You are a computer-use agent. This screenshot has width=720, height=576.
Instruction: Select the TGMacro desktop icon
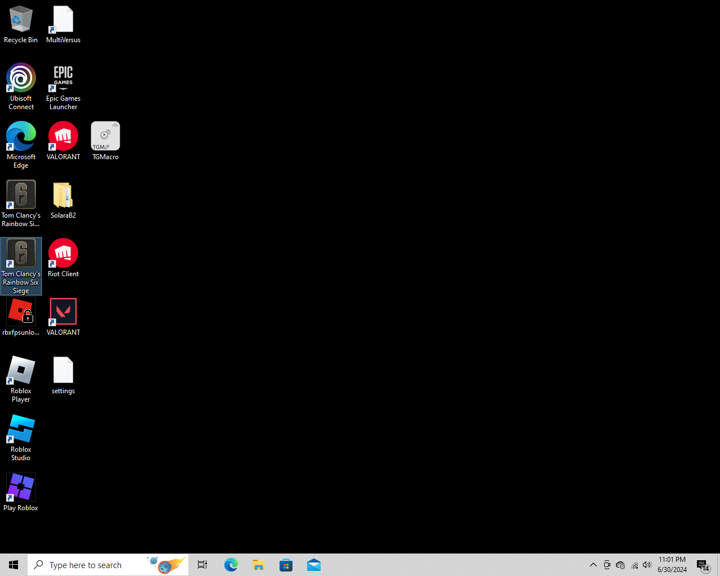[105, 141]
